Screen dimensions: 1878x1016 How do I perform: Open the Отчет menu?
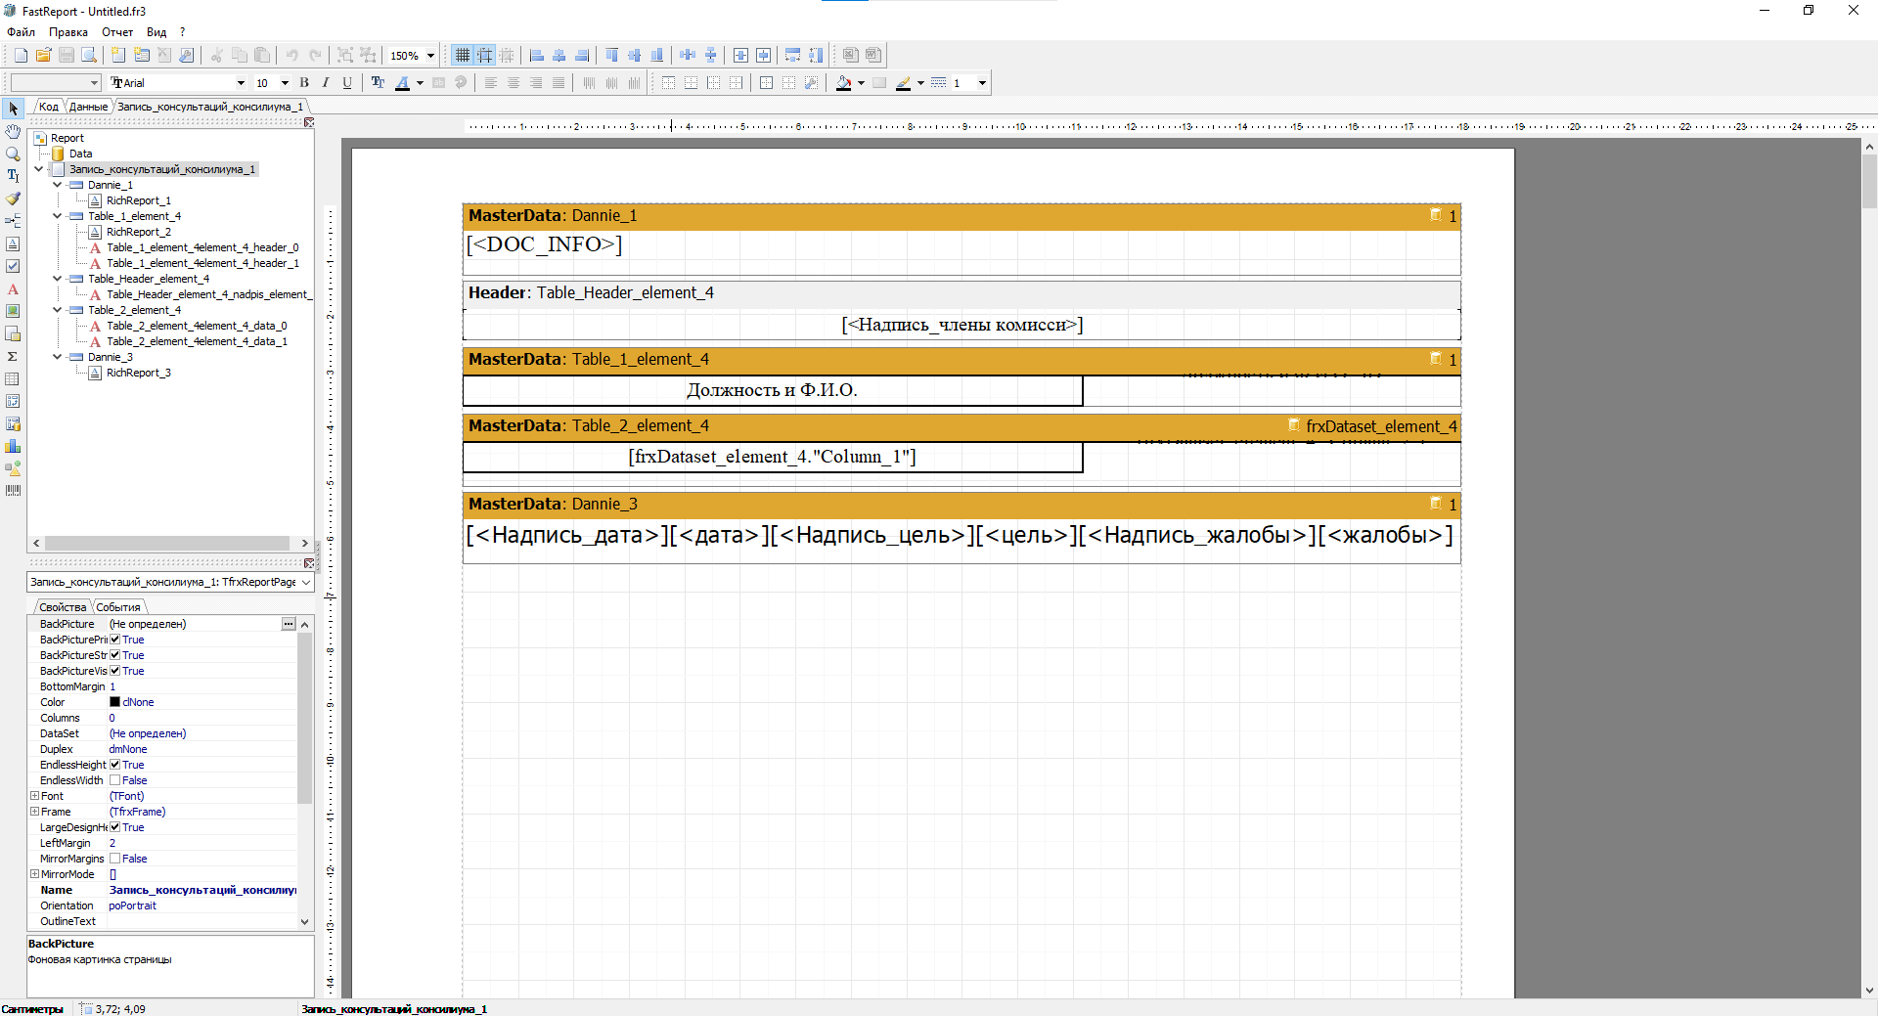(117, 32)
